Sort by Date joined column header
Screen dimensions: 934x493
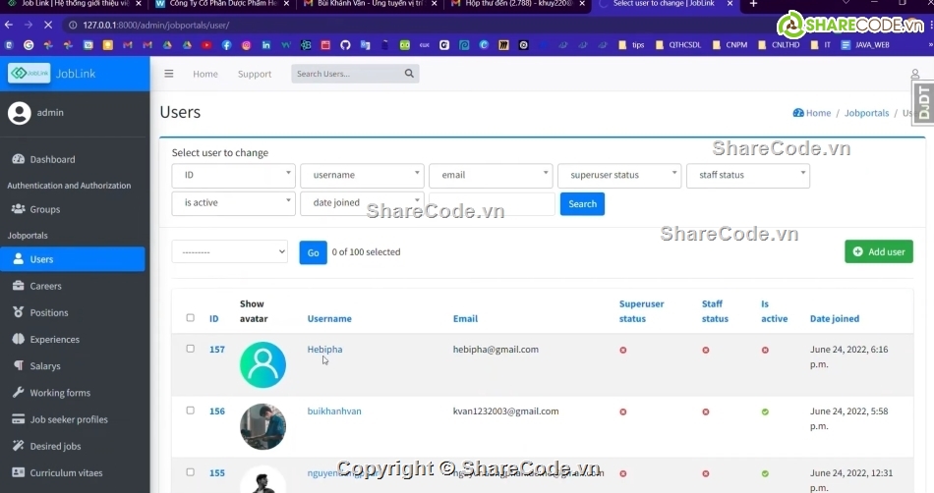pos(835,318)
